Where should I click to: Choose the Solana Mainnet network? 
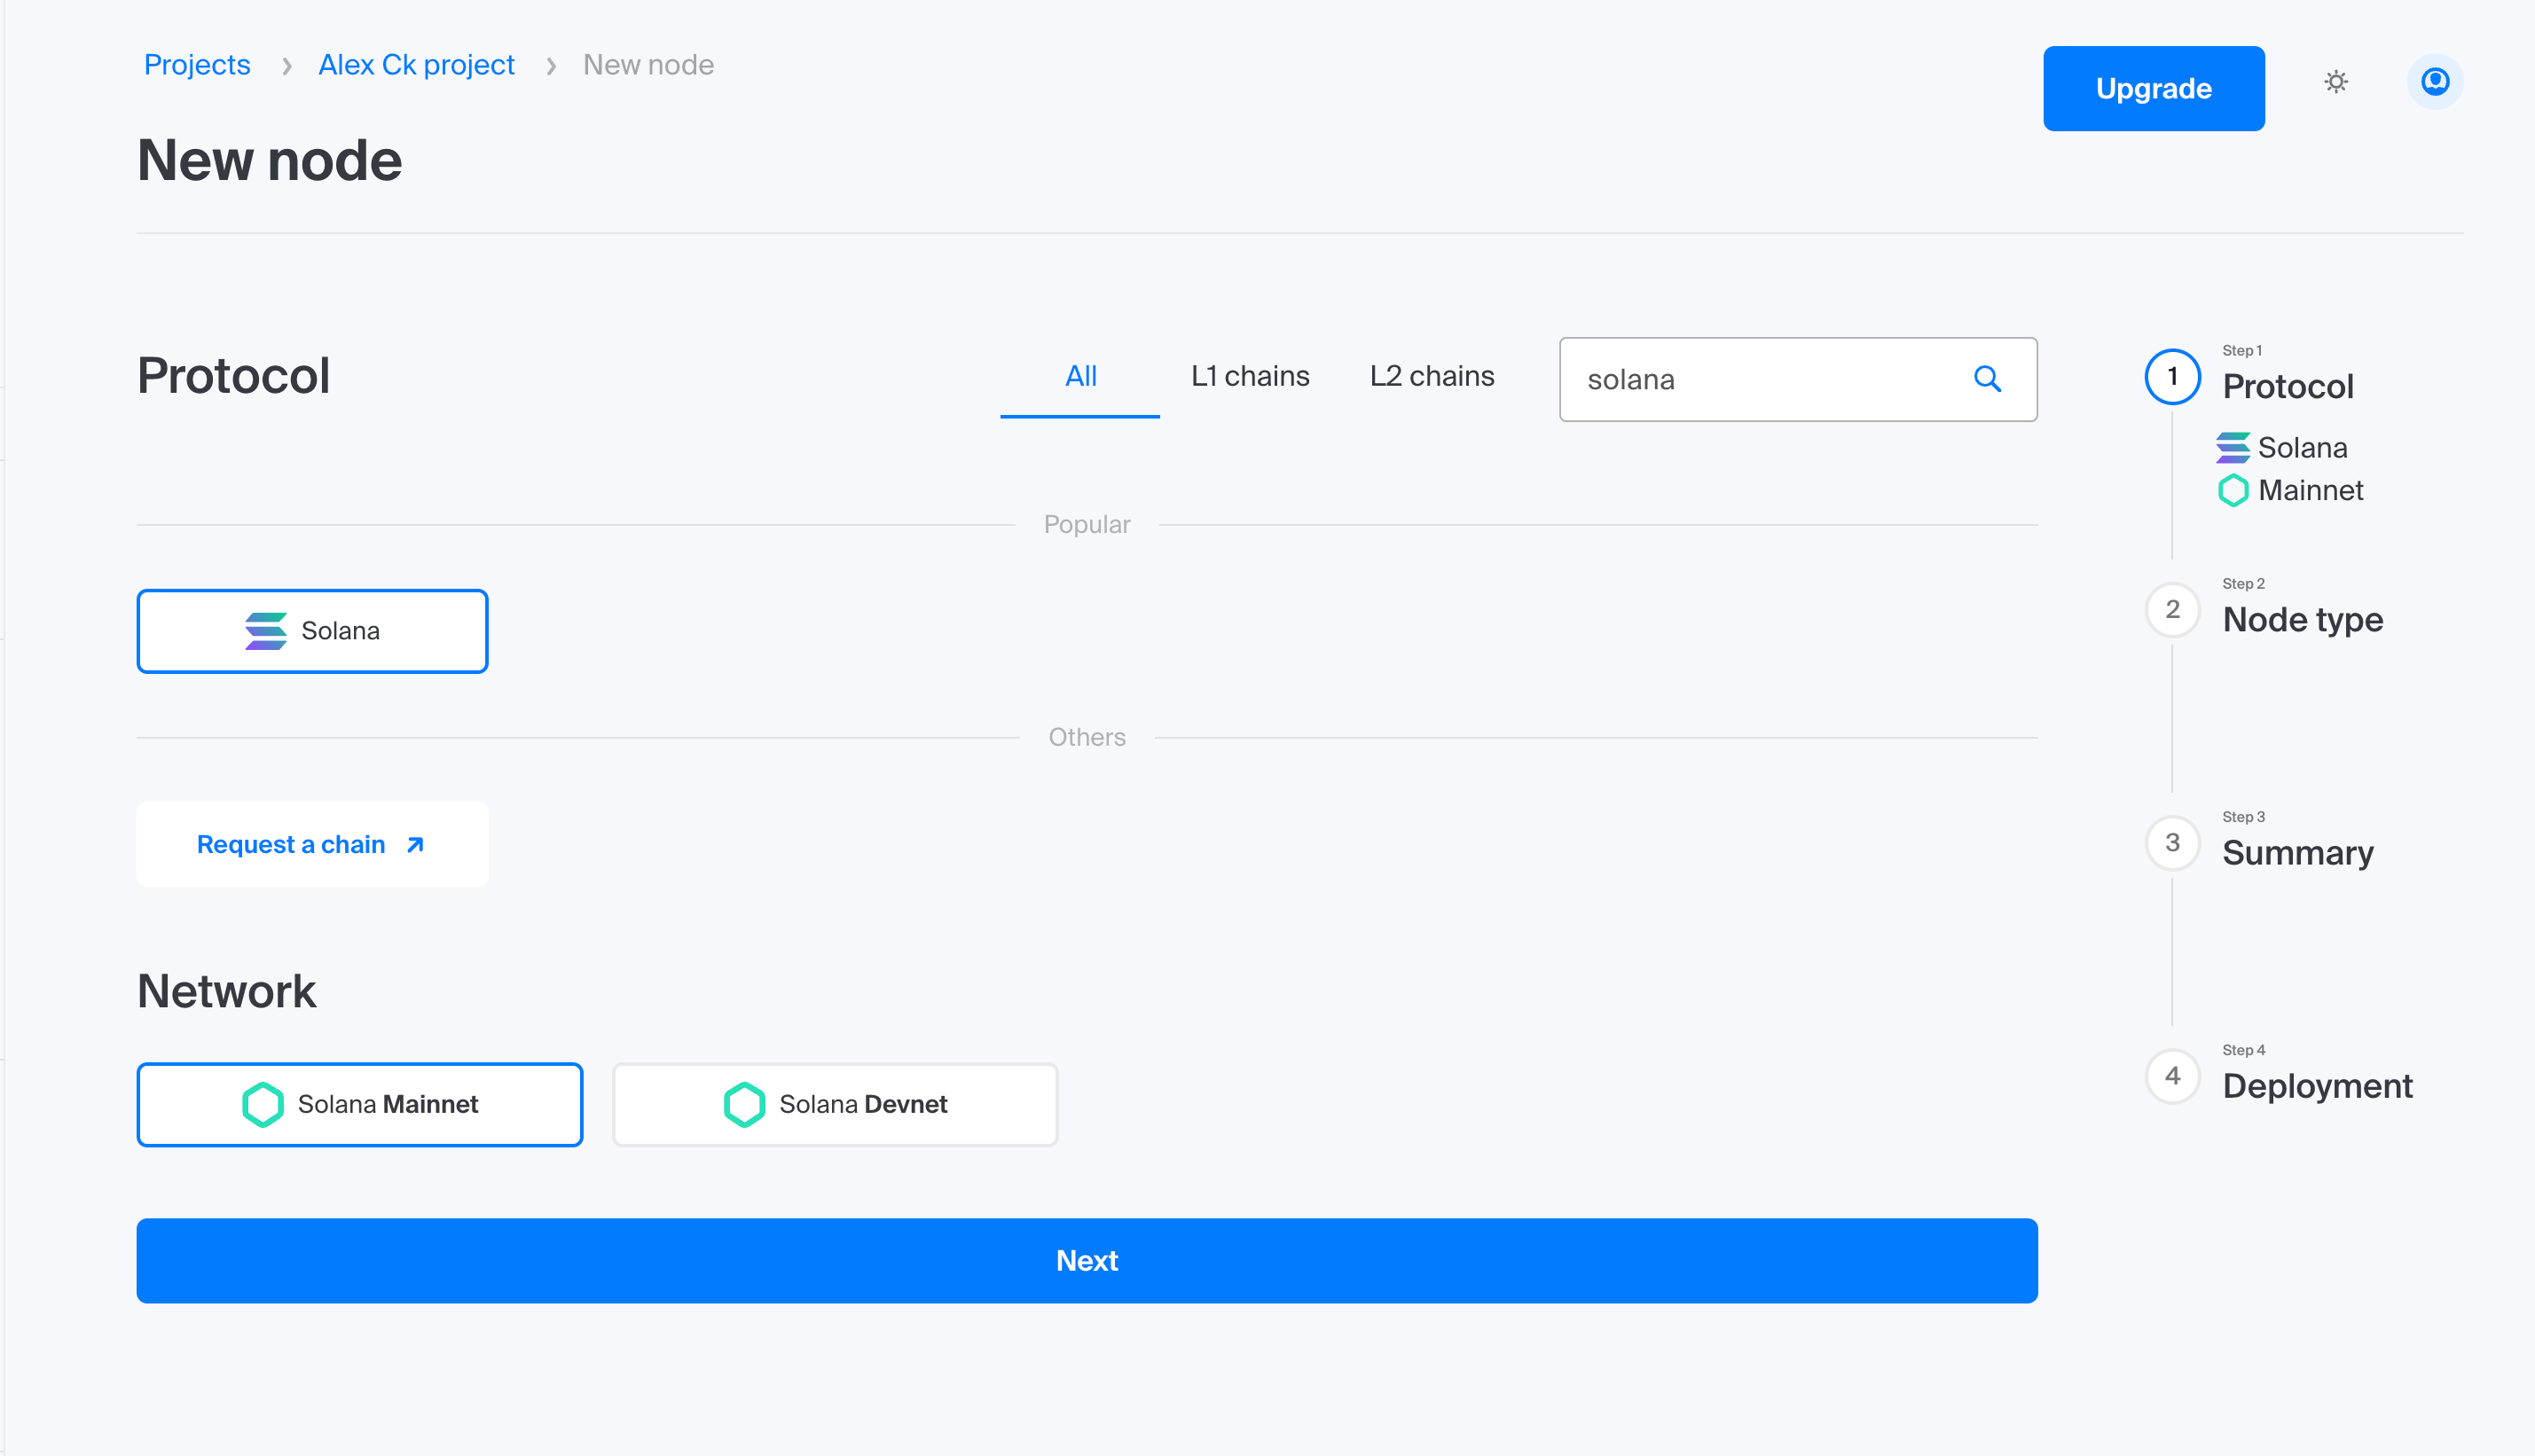click(360, 1104)
